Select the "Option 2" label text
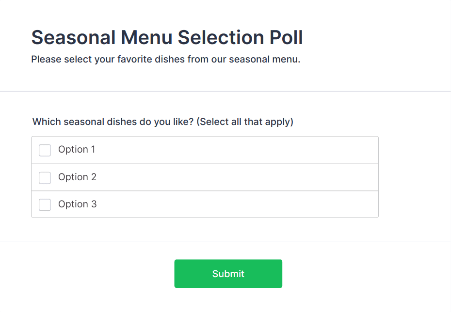The width and height of the screenshot is (451, 312). [77, 177]
